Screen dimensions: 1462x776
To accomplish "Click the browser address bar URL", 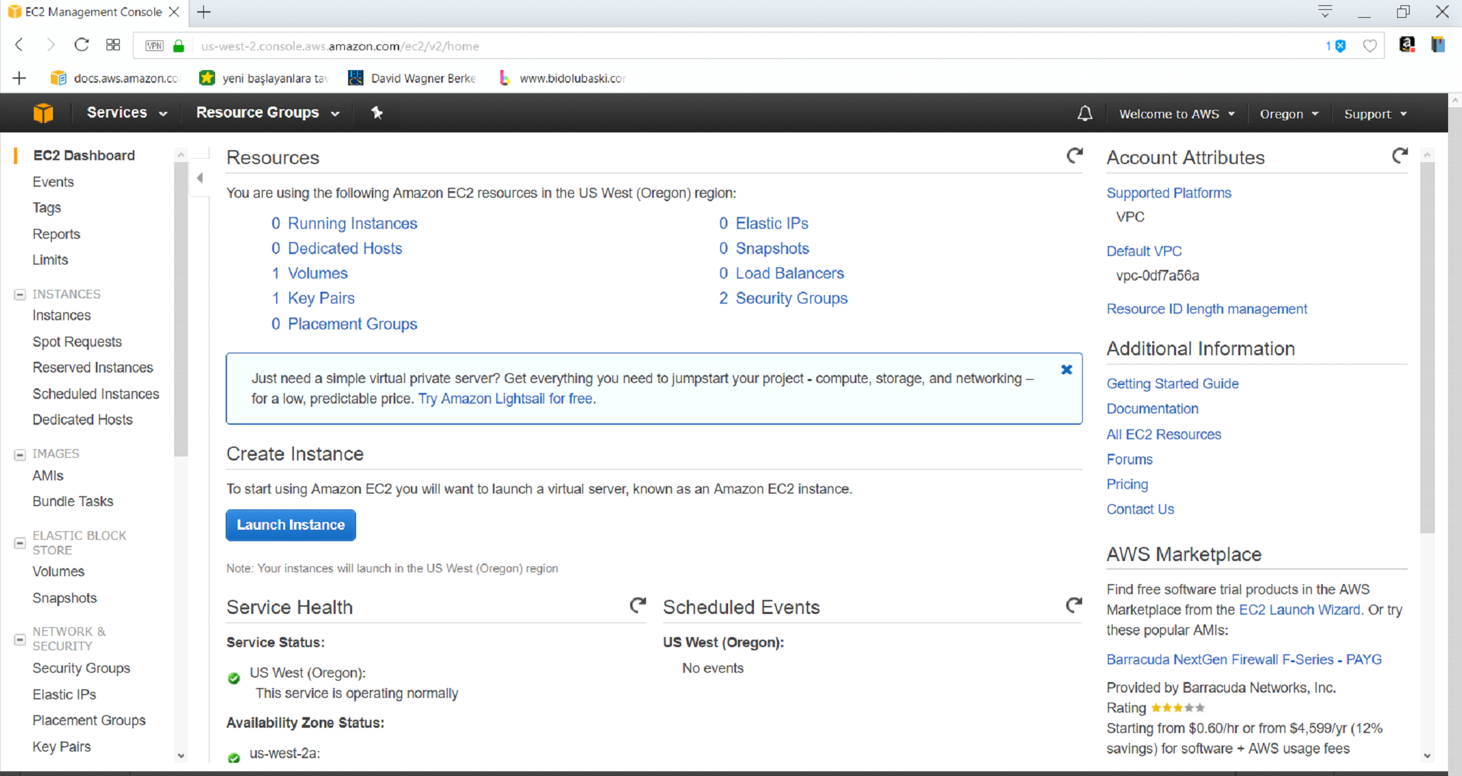I will pyautogui.click(x=340, y=46).
